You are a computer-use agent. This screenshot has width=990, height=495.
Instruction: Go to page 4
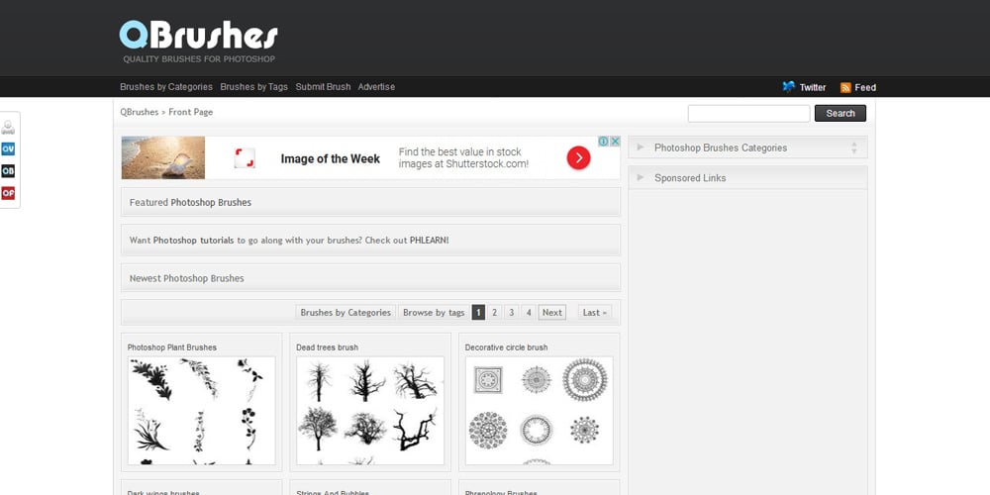529,312
